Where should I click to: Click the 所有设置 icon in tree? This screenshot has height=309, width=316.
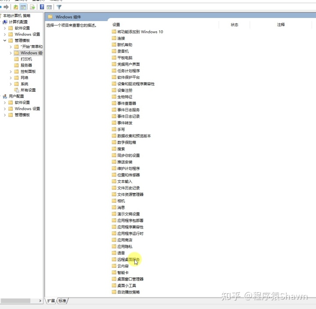(17, 90)
